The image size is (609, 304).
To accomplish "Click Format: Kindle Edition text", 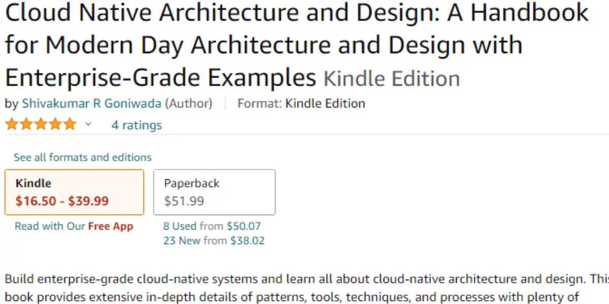I will coord(301,104).
